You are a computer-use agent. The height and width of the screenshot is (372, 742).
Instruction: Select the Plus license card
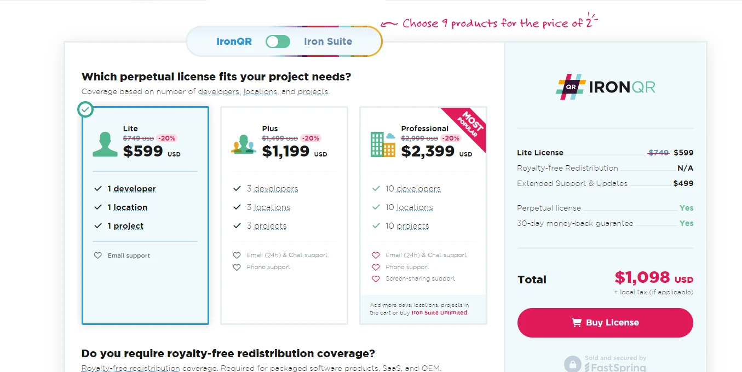point(284,215)
